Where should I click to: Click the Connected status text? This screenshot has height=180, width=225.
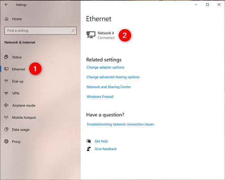click(x=106, y=38)
